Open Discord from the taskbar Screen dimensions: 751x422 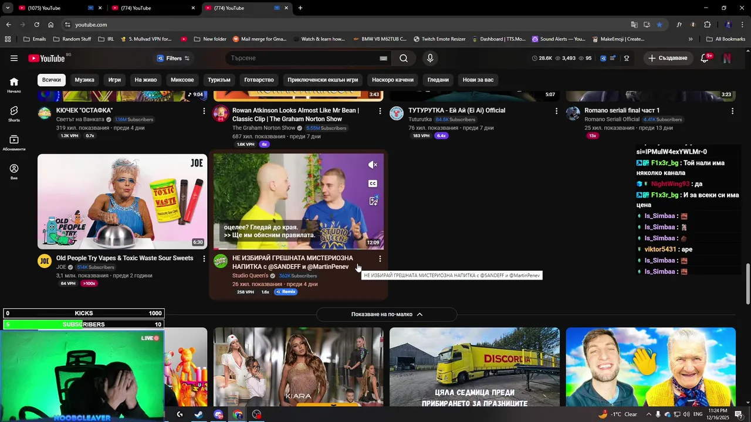coord(218,414)
